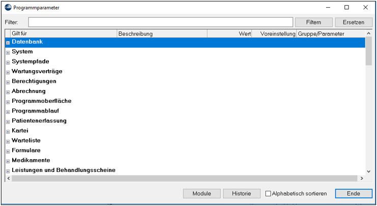Select the Datenbank row

pos(185,42)
